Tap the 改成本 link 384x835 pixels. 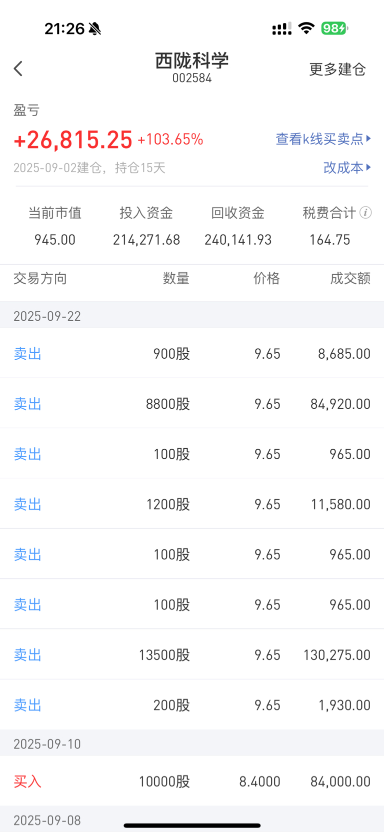tap(343, 167)
